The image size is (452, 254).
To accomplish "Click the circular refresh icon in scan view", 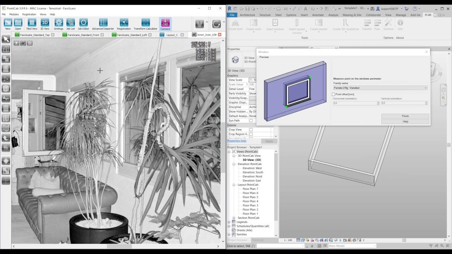I will pos(23,43).
